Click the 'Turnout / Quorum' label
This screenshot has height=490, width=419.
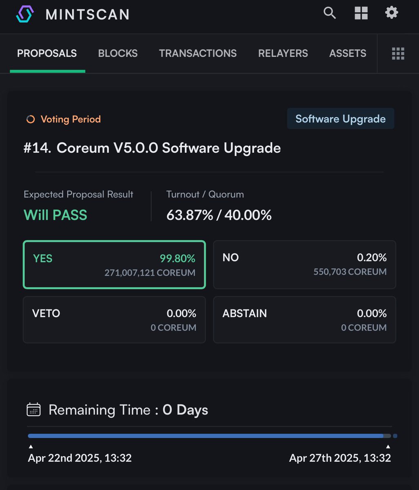tap(205, 194)
